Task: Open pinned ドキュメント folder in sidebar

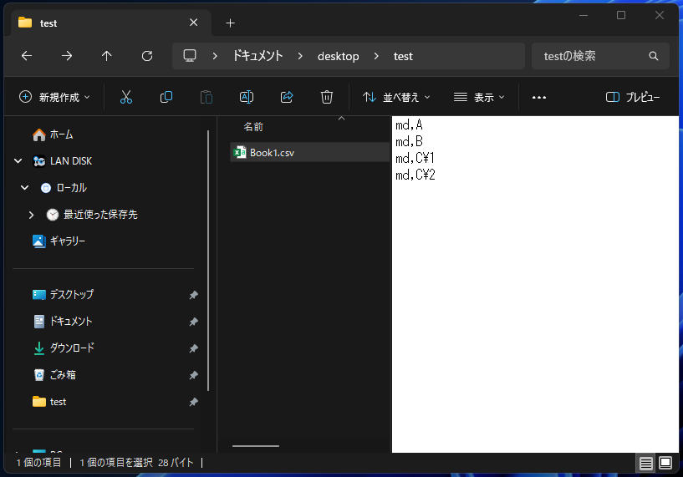Action: 64,322
